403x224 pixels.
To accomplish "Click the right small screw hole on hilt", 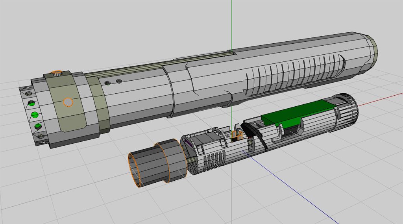I will tap(119, 81).
